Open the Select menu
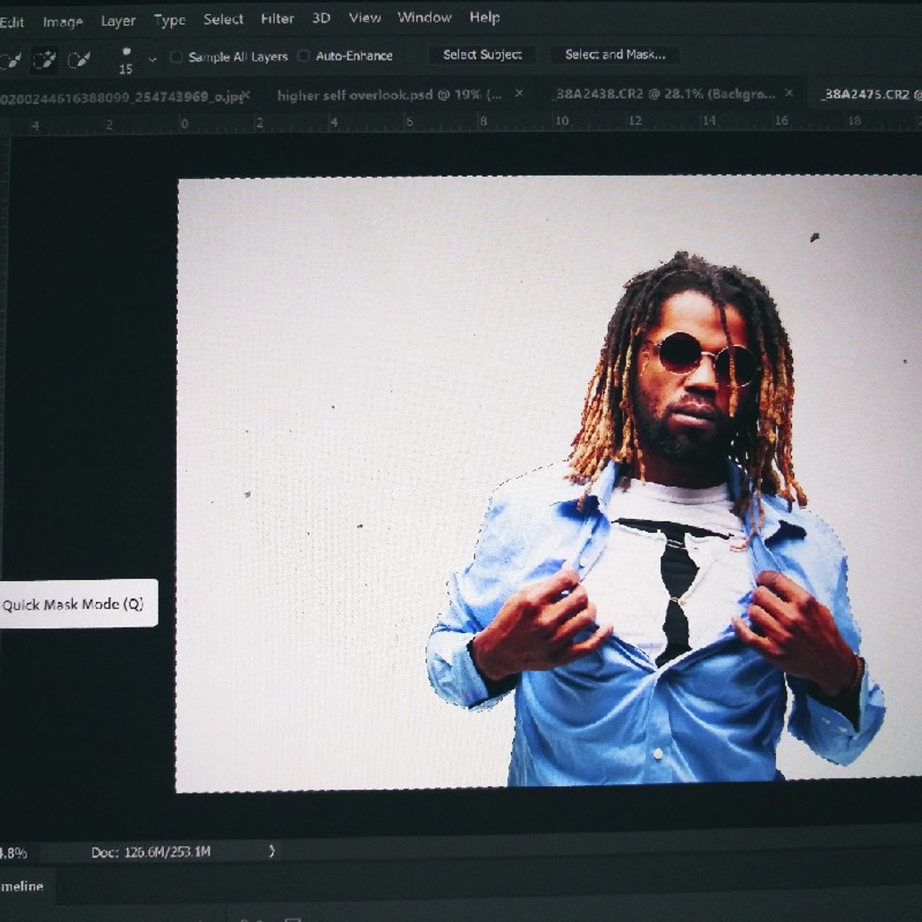 tap(223, 20)
